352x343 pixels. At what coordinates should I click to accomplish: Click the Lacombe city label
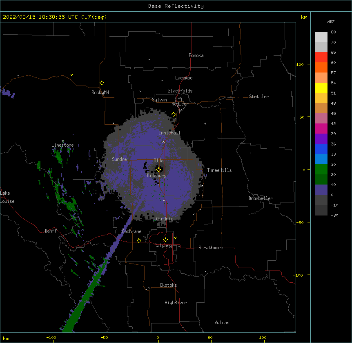(x=184, y=78)
